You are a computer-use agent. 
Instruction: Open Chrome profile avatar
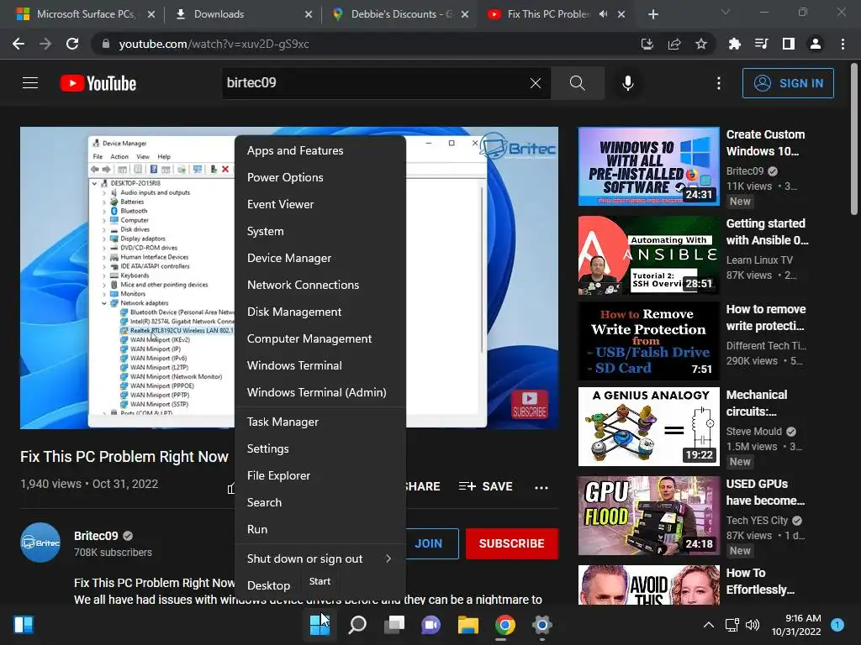point(816,44)
